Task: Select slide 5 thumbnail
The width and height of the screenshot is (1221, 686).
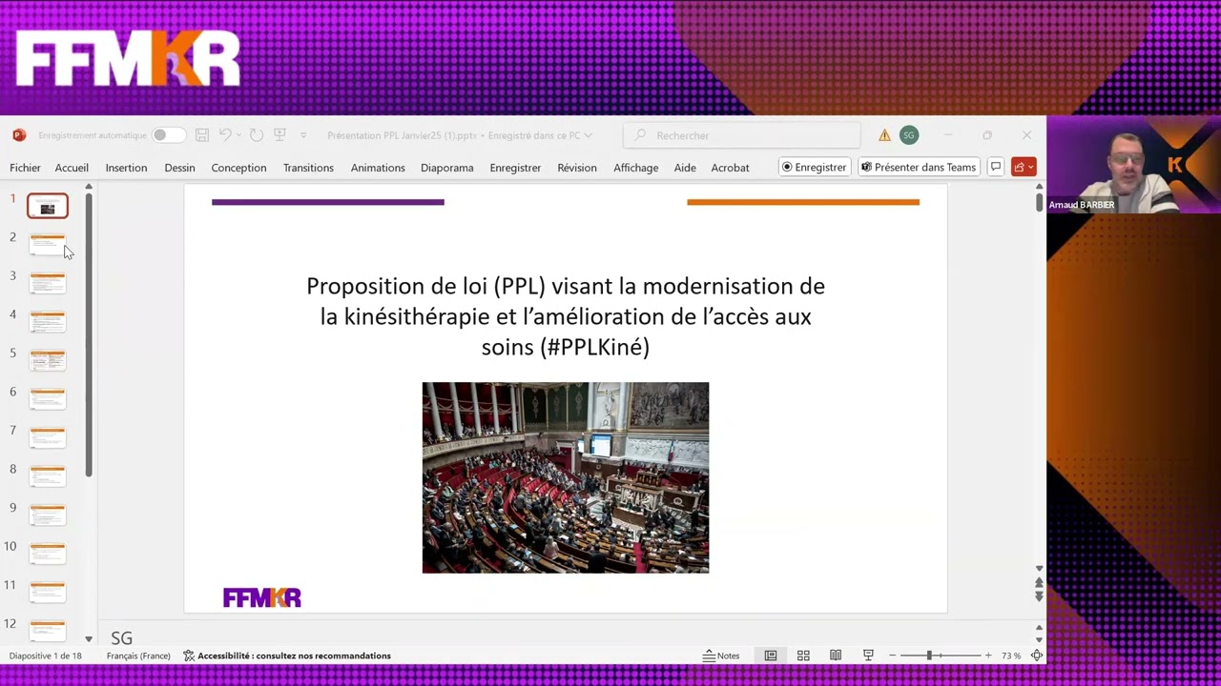Action: 48,359
